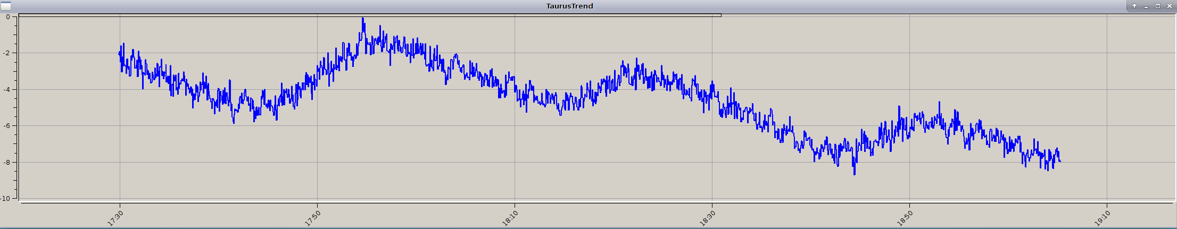Click the -8 label on the y-axis
This screenshot has height=229, width=1177.
point(6,163)
